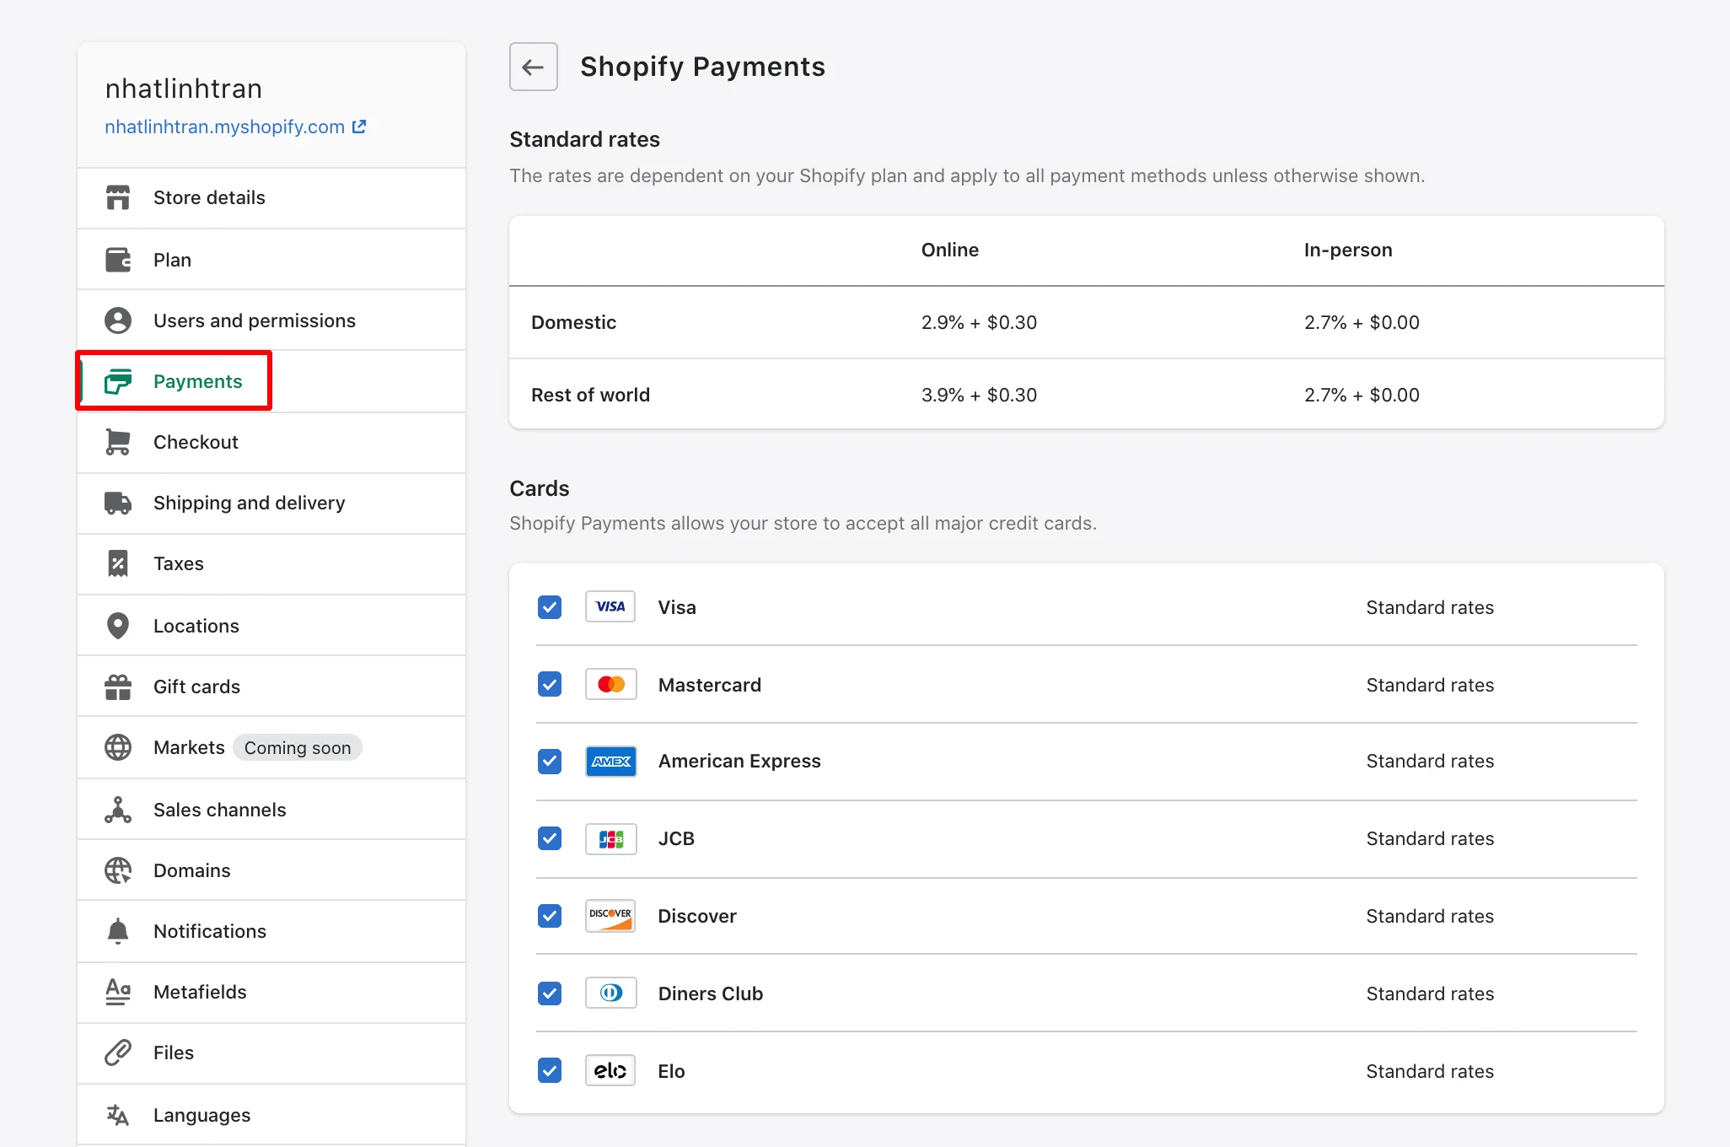Click the Files paperclip icon

coord(118,1053)
